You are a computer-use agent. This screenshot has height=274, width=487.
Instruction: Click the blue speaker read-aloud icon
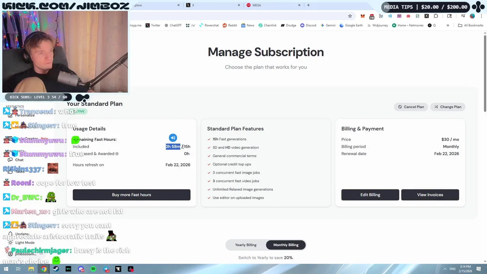[x=173, y=138]
